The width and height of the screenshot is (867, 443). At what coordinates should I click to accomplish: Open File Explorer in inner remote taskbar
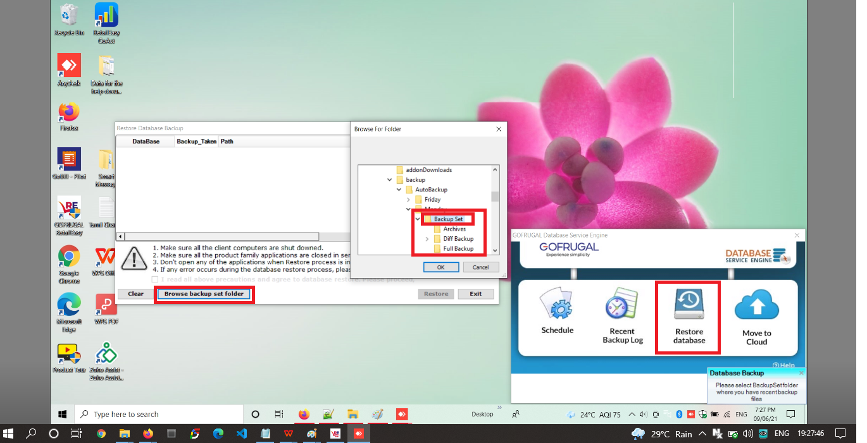click(x=353, y=415)
